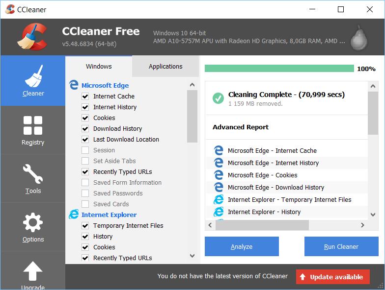Uncheck Edge Internet Cache checkbox
The height and width of the screenshot is (290, 385).
pyautogui.click(x=85, y=96)
